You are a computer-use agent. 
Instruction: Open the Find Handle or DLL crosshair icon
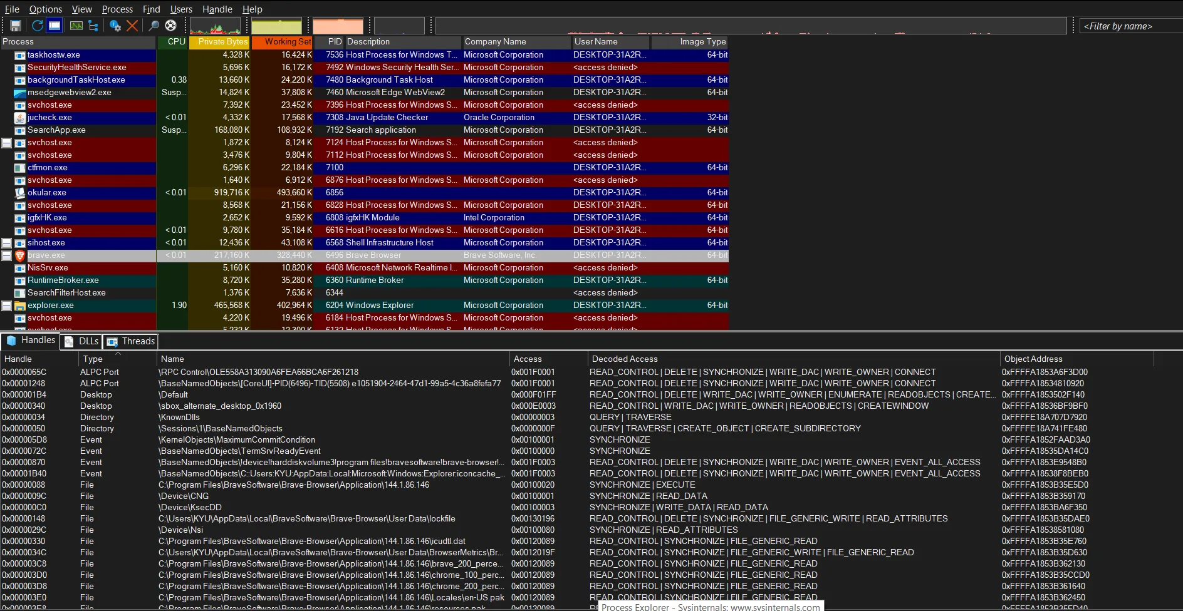170,26
